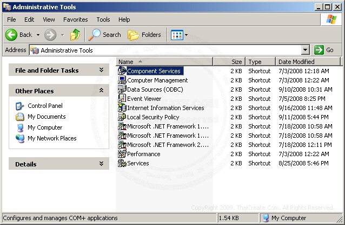Open the Views dropdown arrow

[x=187, y=35]
